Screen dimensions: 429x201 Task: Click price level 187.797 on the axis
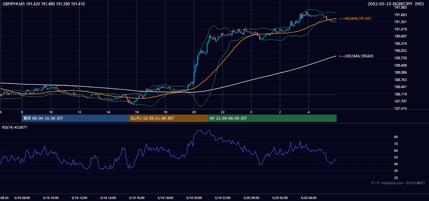400,101
